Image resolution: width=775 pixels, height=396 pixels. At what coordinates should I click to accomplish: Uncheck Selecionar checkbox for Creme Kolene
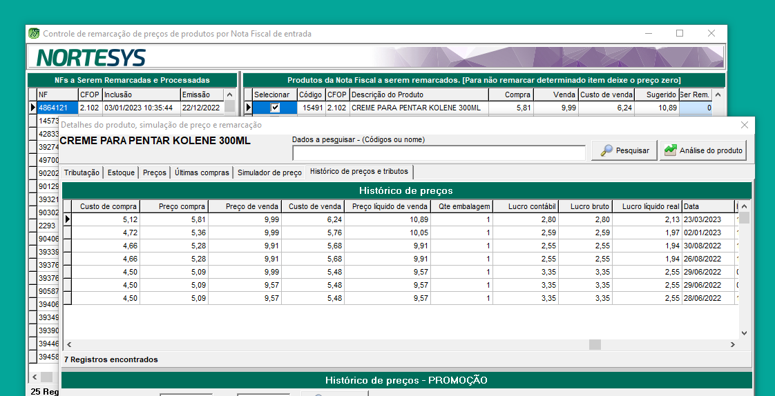(x=275, y=108)
